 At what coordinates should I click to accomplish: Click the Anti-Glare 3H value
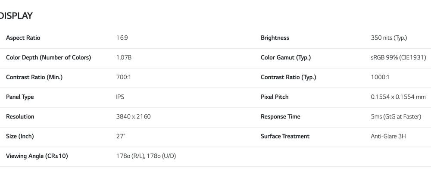[388, 136]
